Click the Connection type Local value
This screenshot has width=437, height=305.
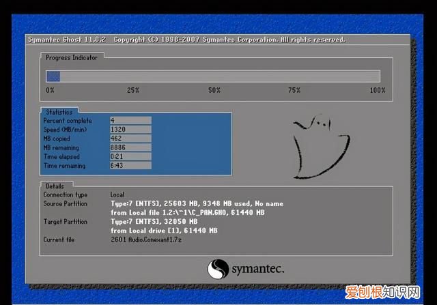point(117,194)
